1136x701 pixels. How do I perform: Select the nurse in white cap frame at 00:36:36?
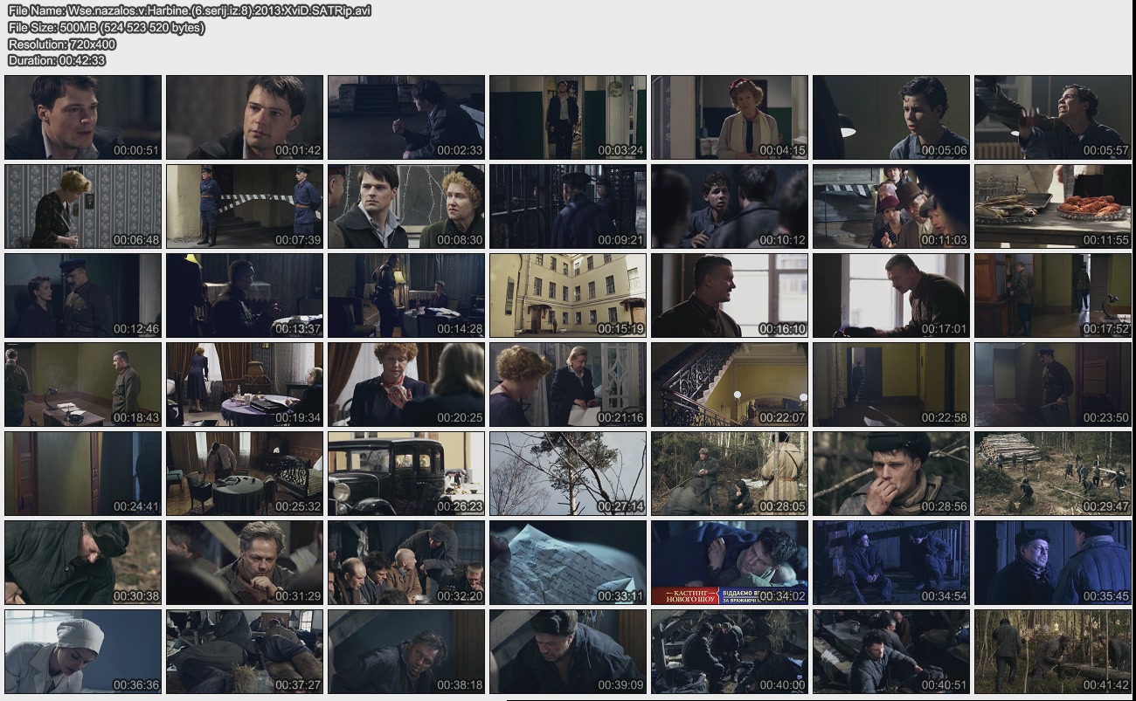tap(83, 652)
